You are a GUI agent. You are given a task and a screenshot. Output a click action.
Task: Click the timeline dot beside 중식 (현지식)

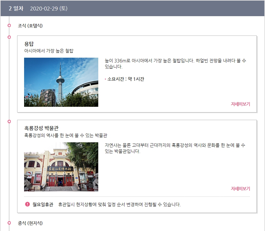[x=9, y=223]
